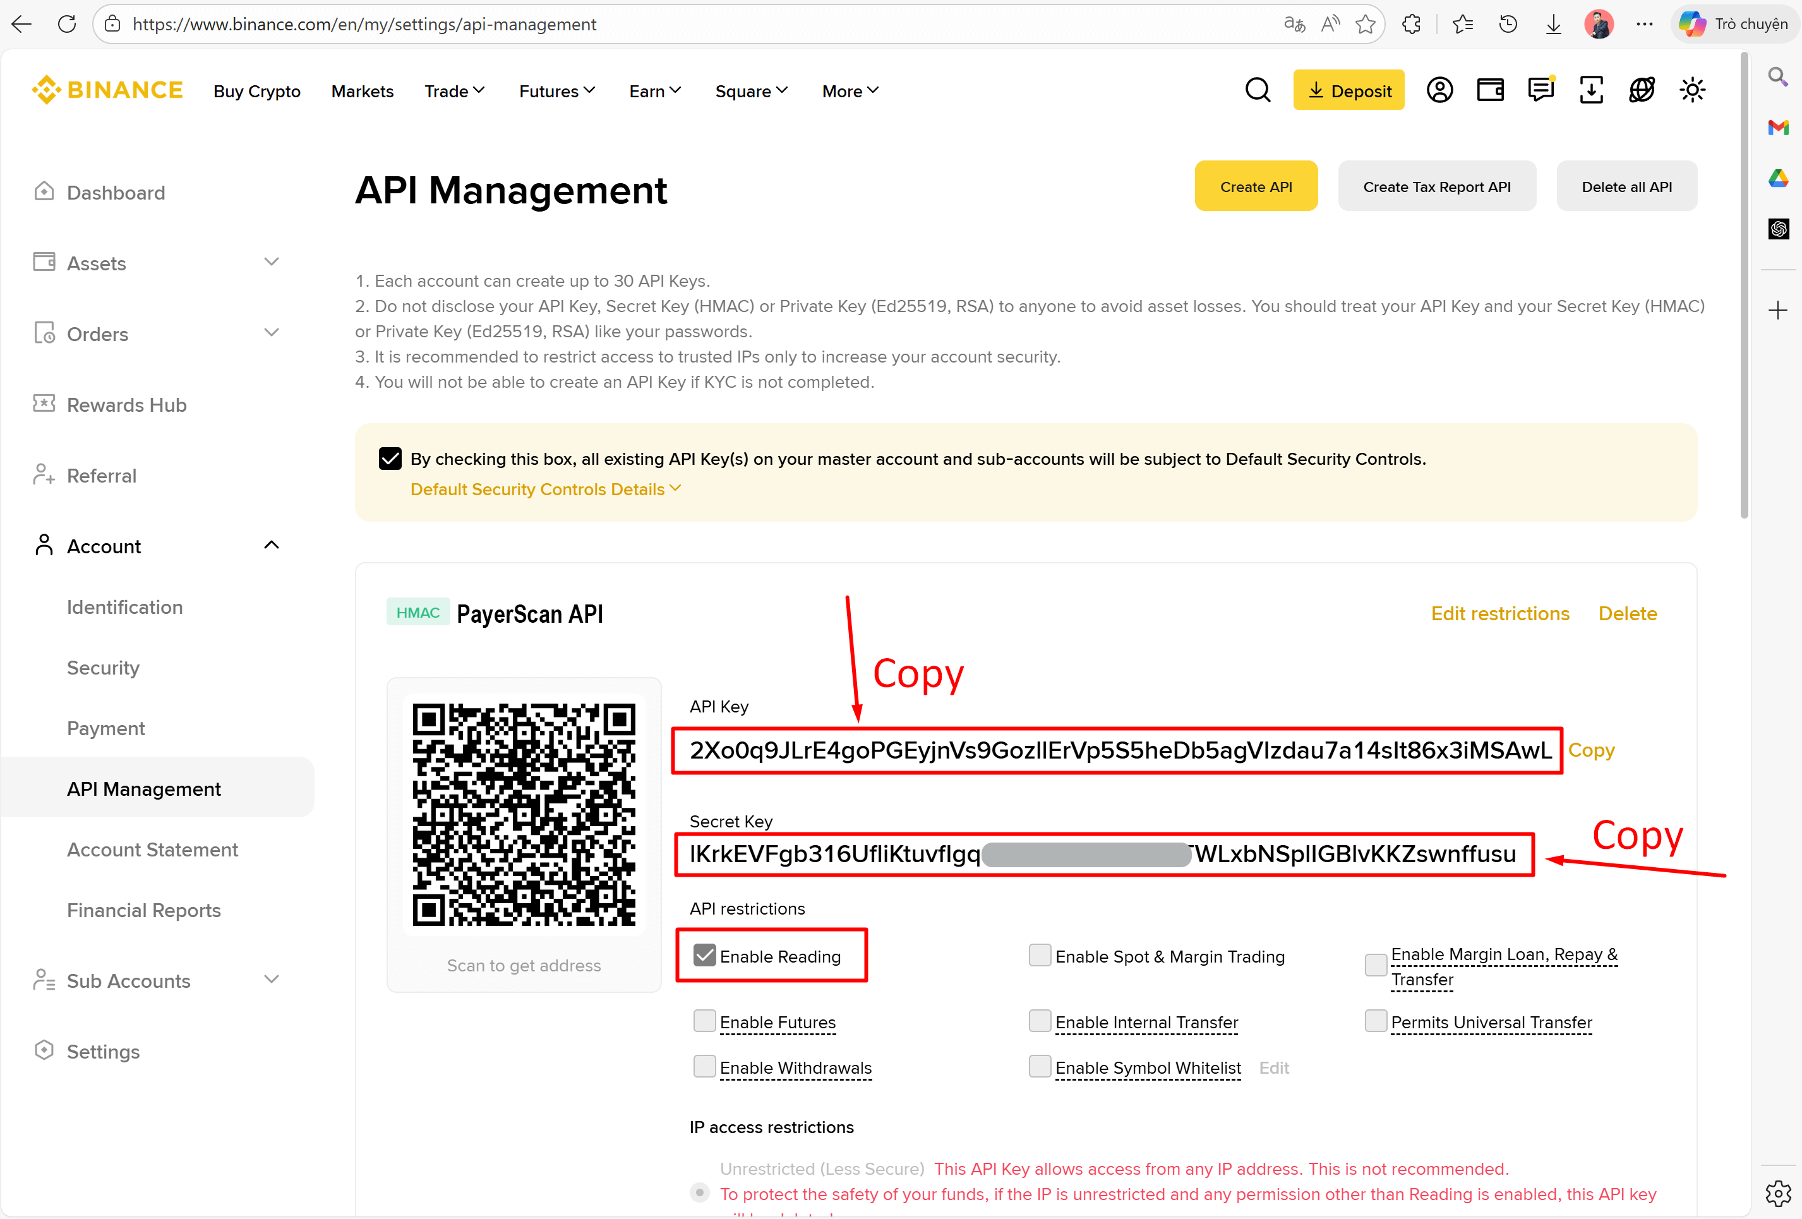Click the PayerScan API QR code
This screenshot has width=1802, height=1219.
(524, 815)
